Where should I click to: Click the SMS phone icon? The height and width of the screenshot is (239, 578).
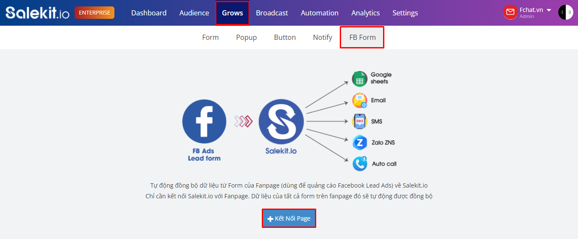click(x=359, y=121)
